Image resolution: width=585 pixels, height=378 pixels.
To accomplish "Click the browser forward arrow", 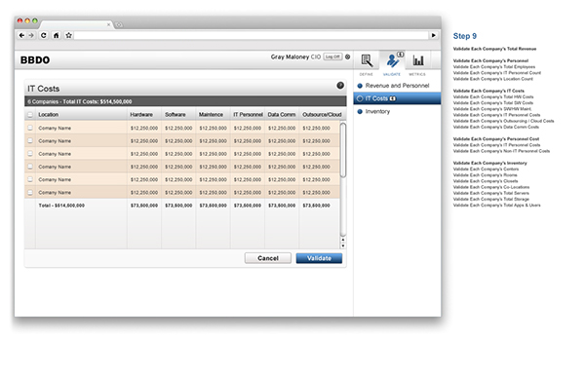I will pos(31,35).
